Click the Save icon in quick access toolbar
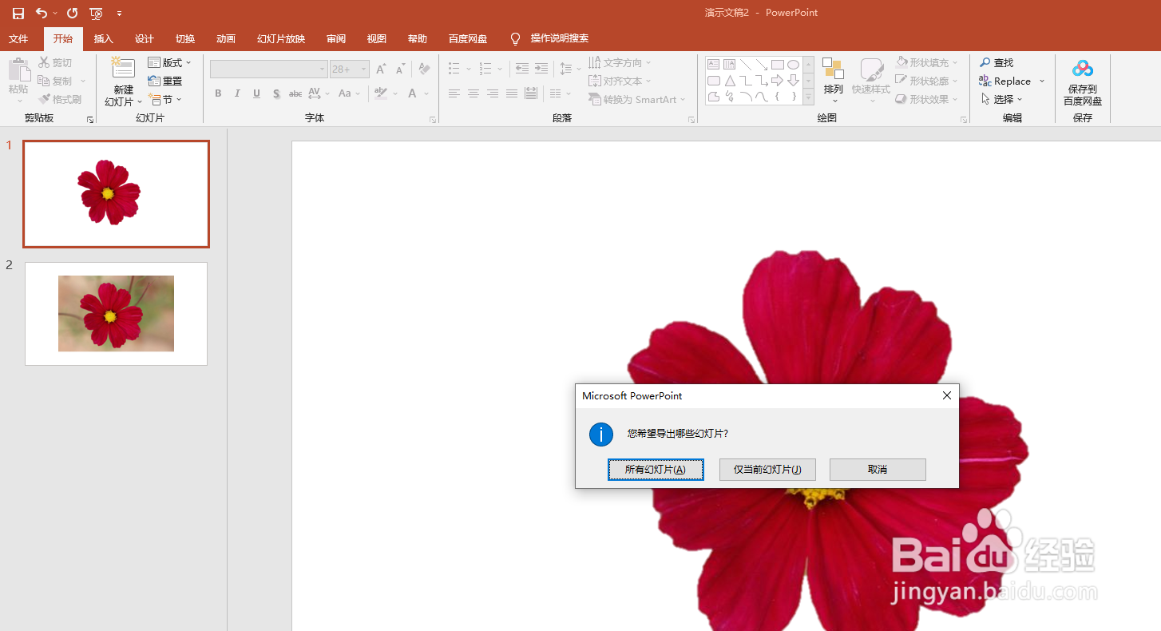Image resolution: width=1161 pixels, height=631 pixels. click(x=18, y=13)
